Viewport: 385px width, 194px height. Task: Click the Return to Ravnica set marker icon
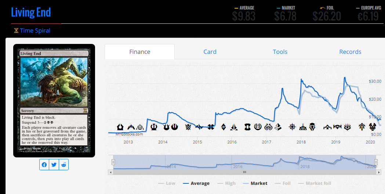pos(120,127)
